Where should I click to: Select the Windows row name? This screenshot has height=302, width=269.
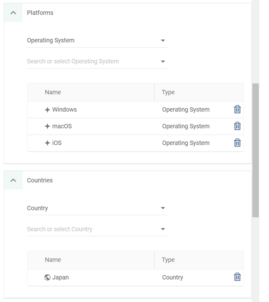(64, 109)
